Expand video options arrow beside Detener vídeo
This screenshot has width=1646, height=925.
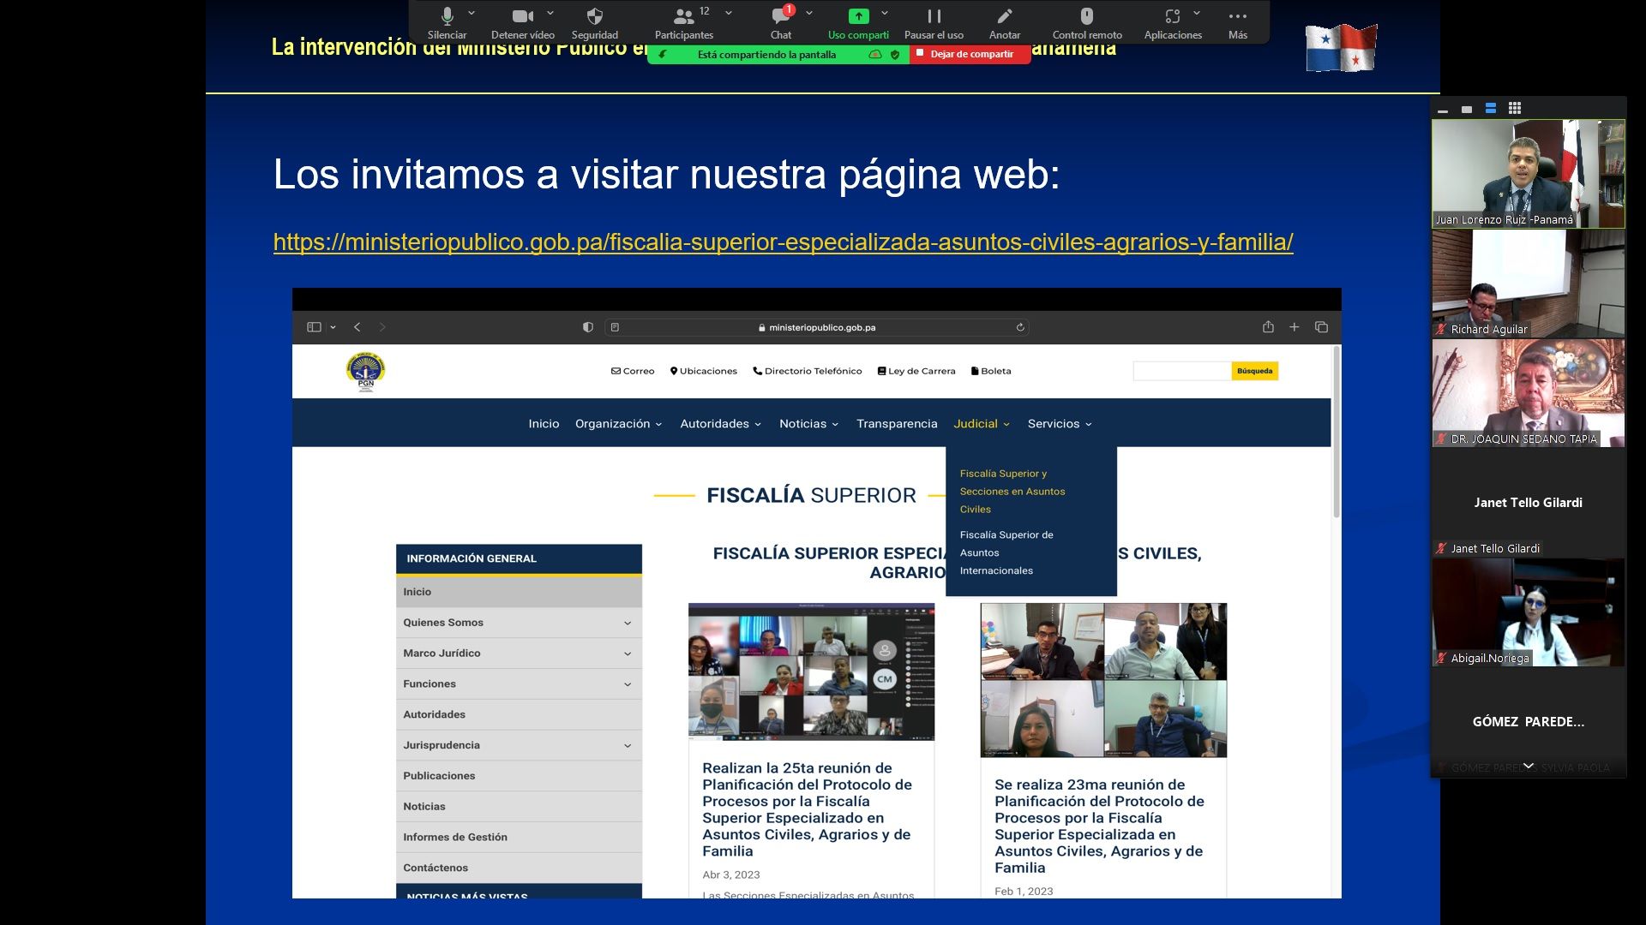coord(550,14)
